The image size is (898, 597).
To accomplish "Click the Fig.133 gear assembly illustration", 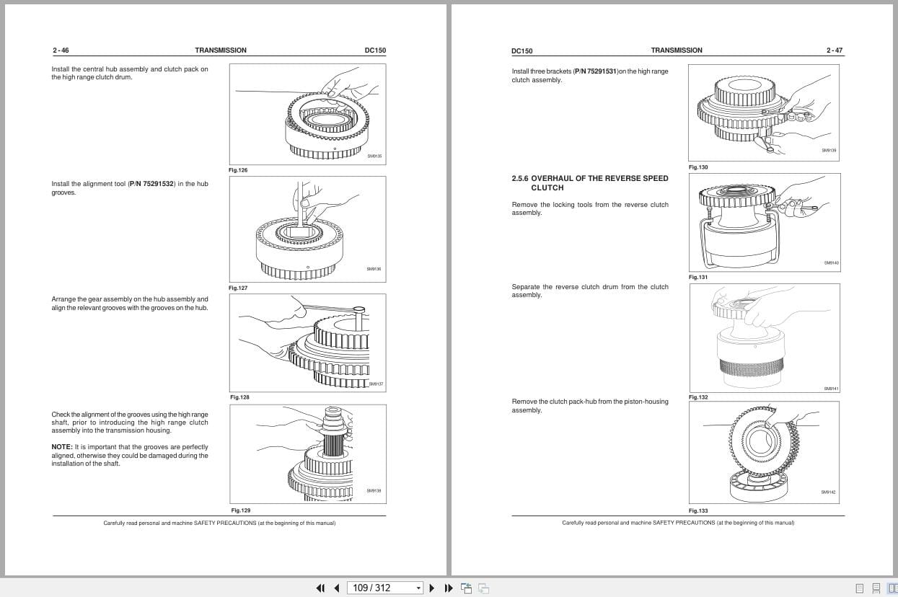I will [764, 451].
